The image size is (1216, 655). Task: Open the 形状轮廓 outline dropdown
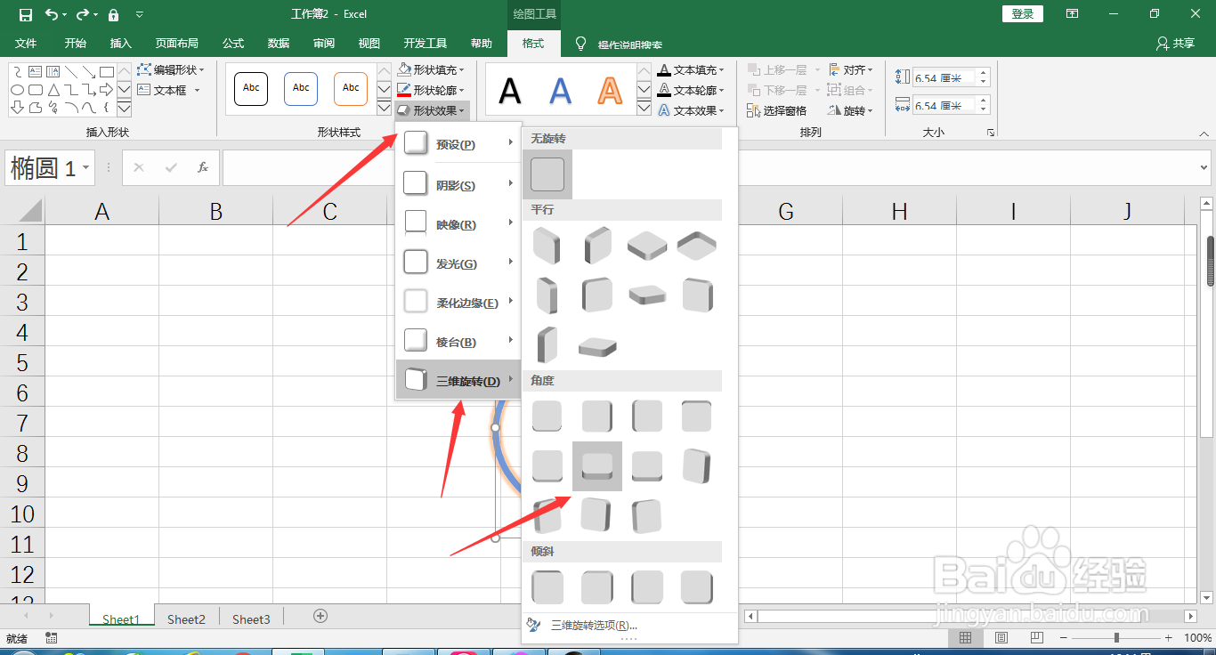431,90
